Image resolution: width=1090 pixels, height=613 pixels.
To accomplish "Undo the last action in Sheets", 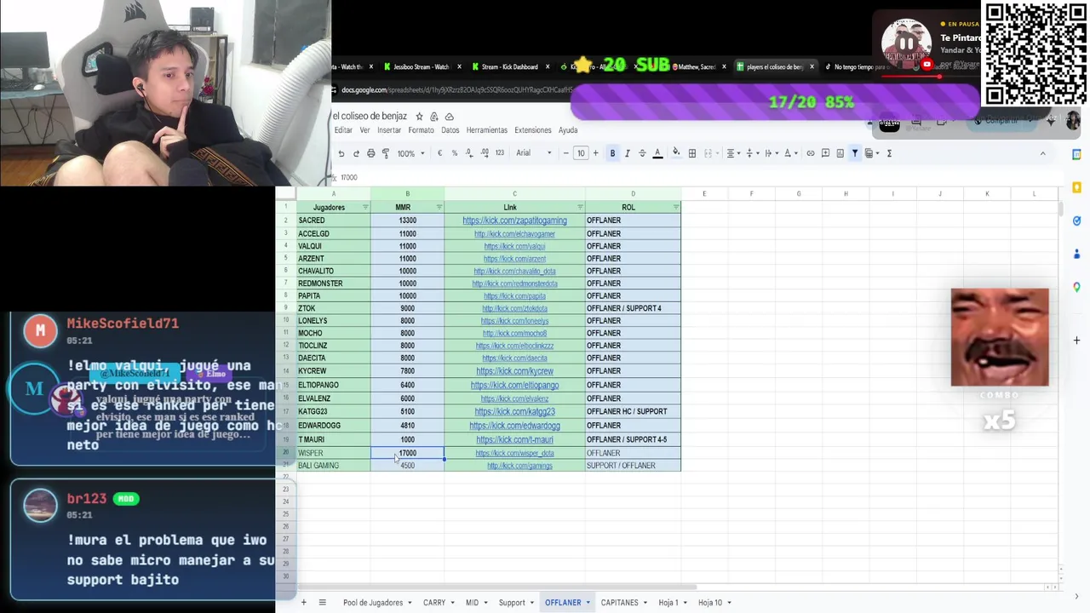I will pos(341,153).
